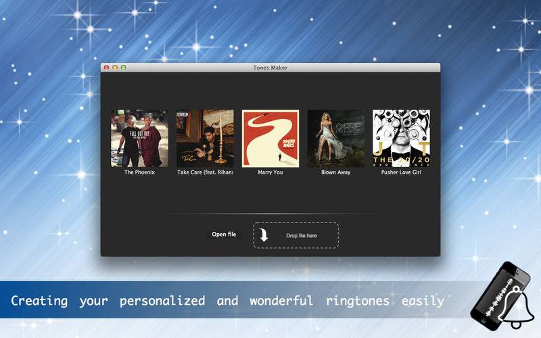Close the Tones Maker window
The image size is (541, 338).
click(107, 68)
